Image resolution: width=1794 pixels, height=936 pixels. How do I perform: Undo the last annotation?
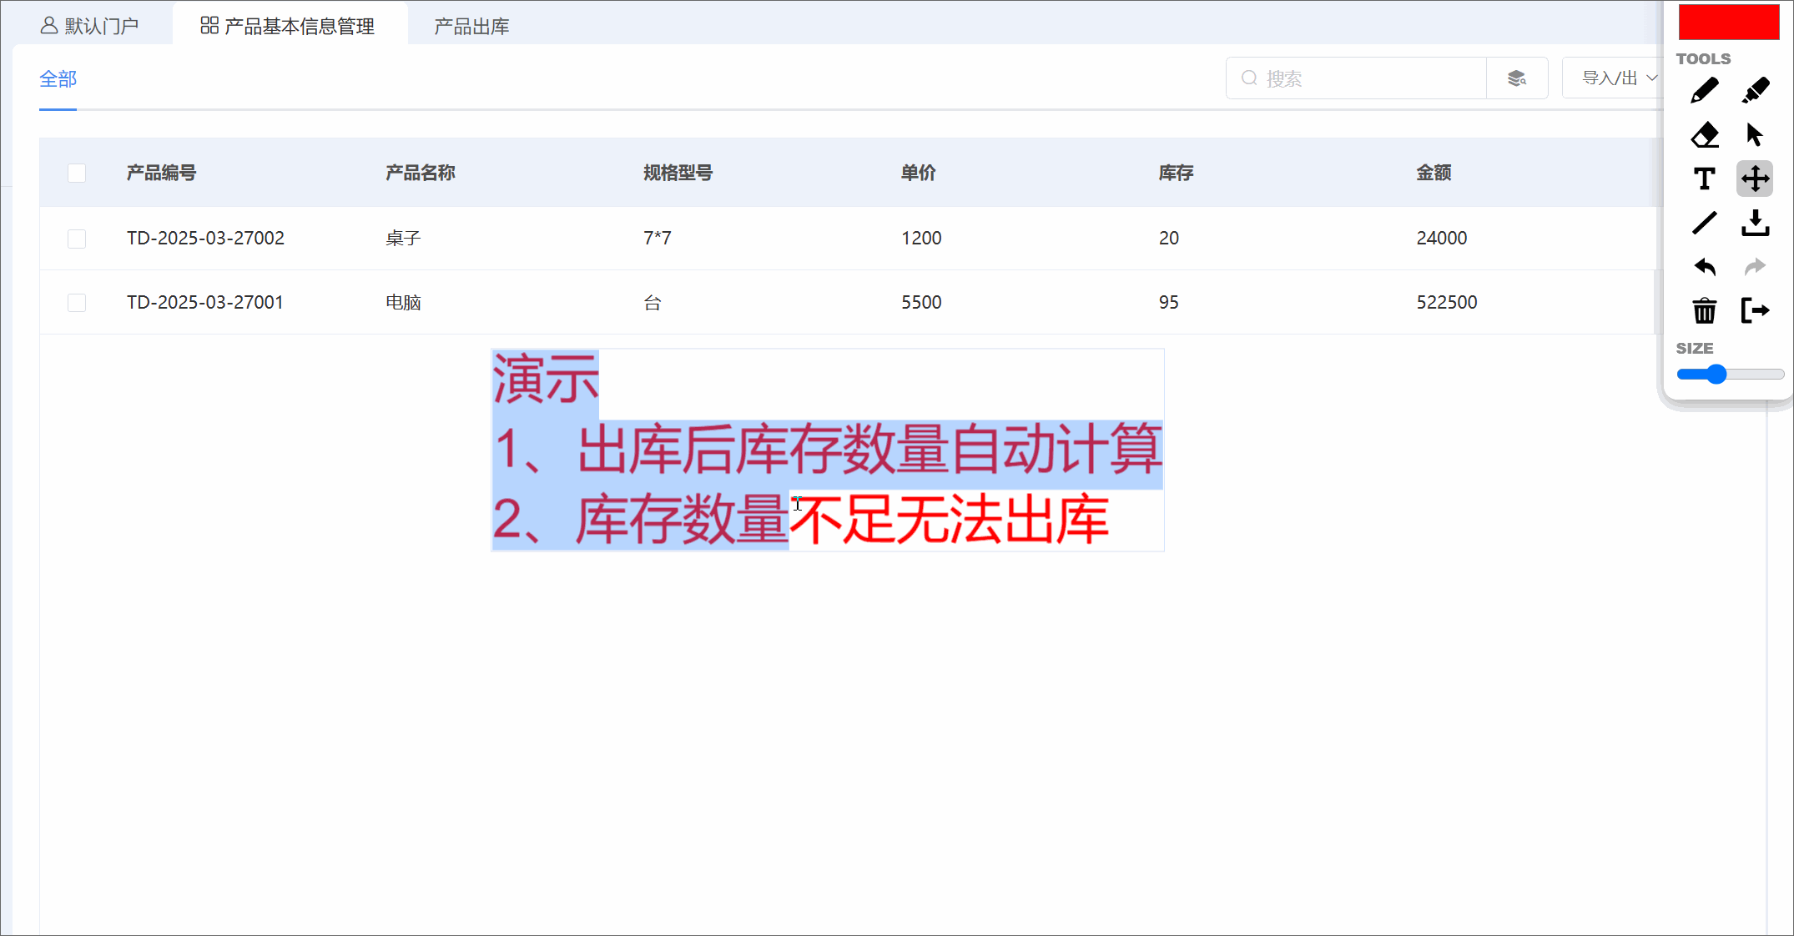point(1704,267)
